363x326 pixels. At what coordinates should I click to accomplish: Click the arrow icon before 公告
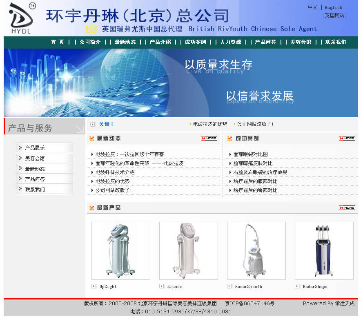click(92, 124)
